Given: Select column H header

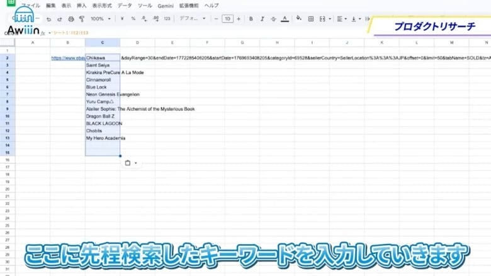Looking at the screenshot, I should pos(277,43).
